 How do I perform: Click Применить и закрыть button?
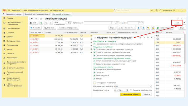coord(130,94)
